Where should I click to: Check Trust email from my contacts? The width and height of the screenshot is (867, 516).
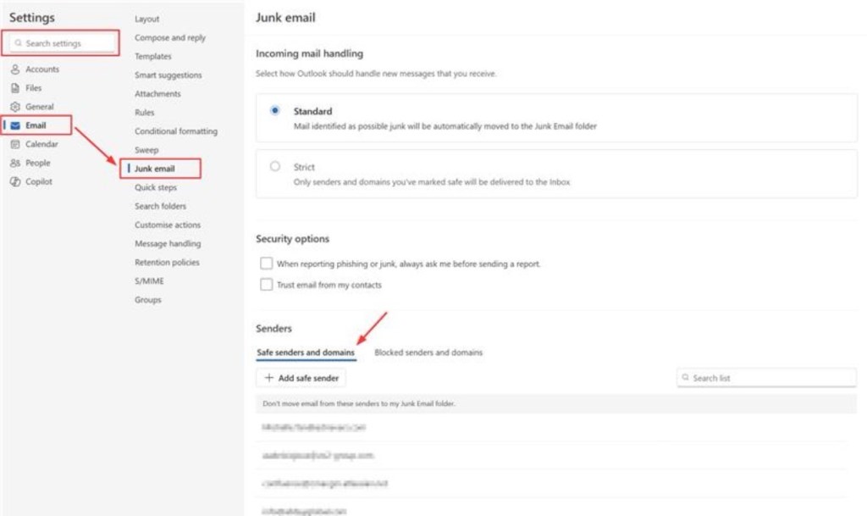click(x=267, y=285)
